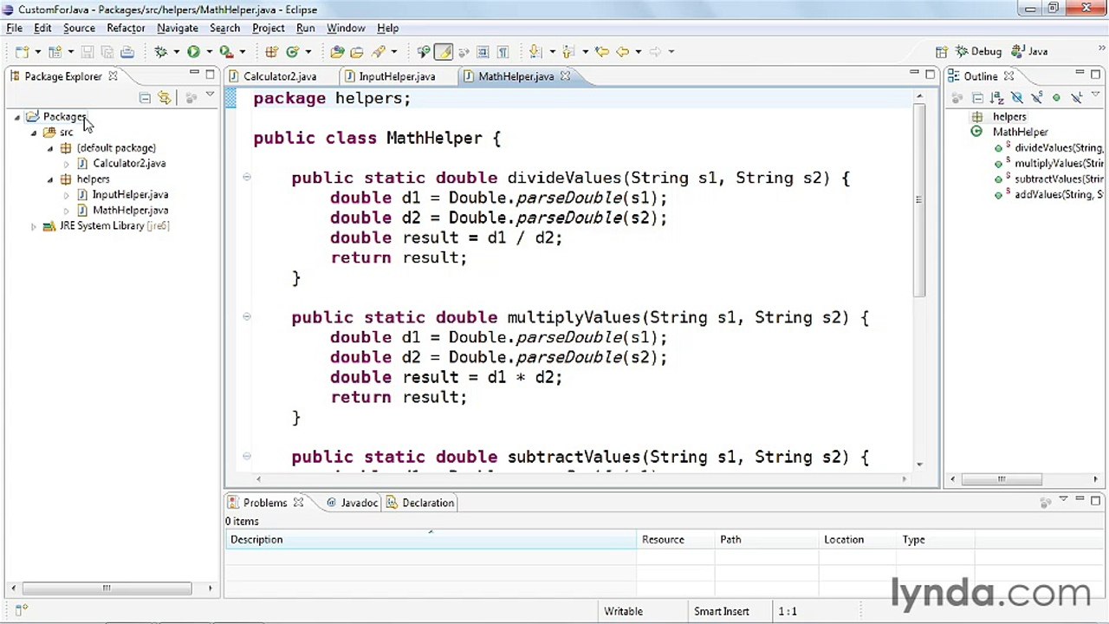Switch to the Calculator2.java editor tab
Image resolution: width=1109 pixels, height=624 pixels.
pos(279,76)
